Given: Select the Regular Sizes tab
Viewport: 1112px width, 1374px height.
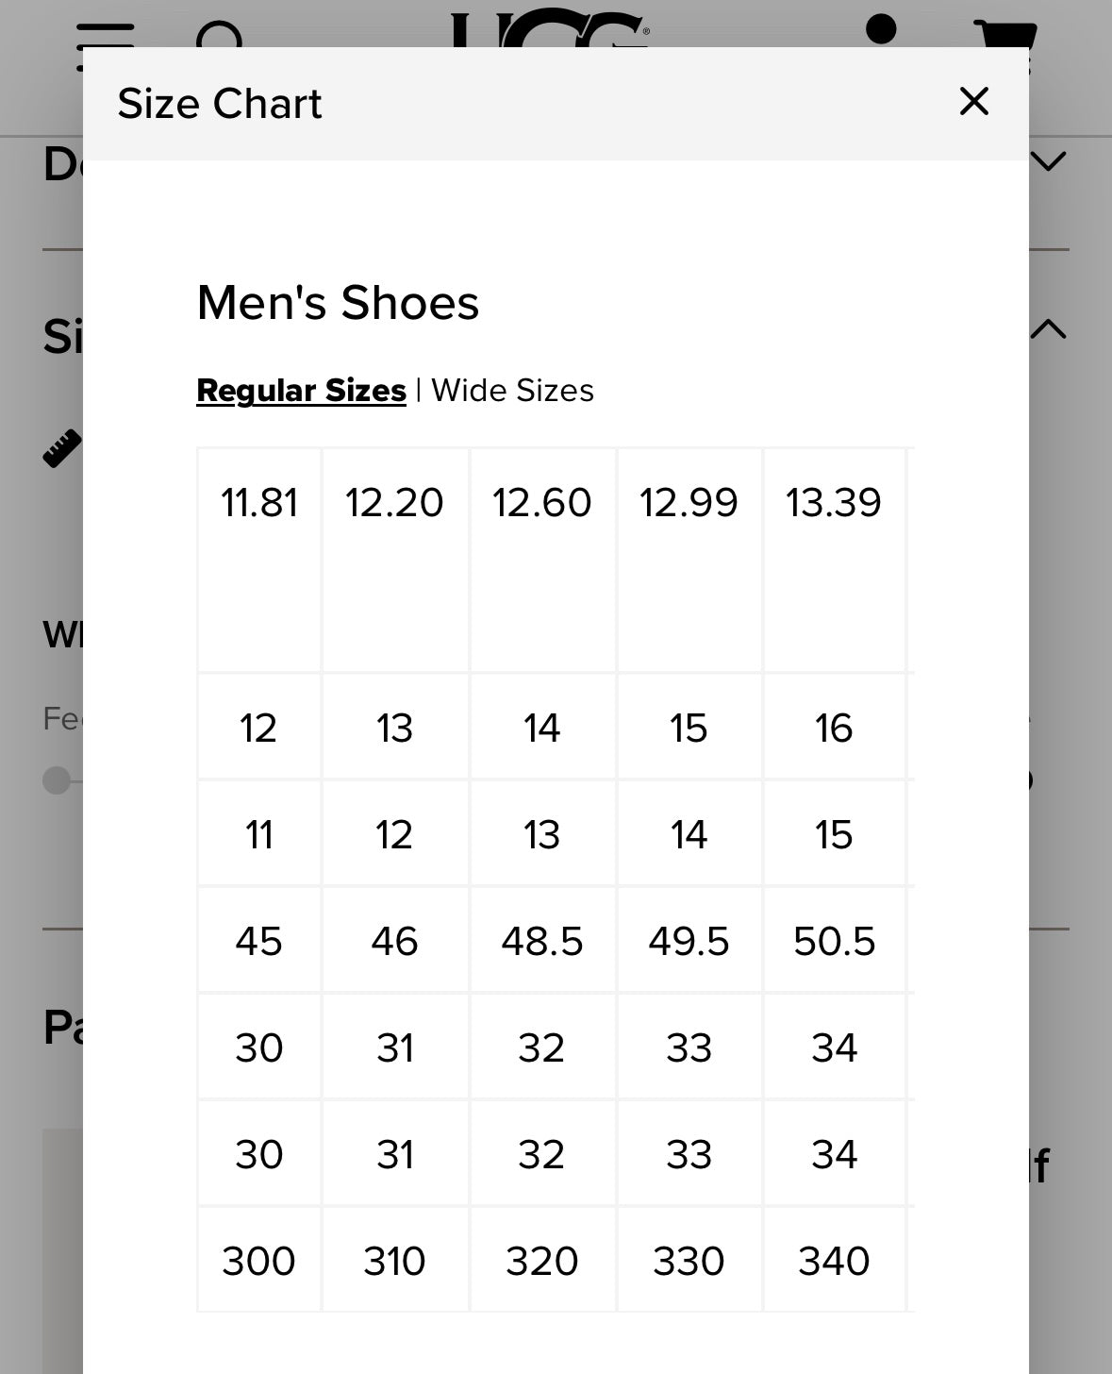Looking at the screenshot, I should [301, 390].
